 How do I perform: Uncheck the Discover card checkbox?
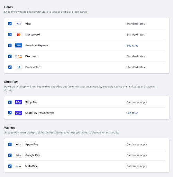pyautogui.click(x=10, y=56)
